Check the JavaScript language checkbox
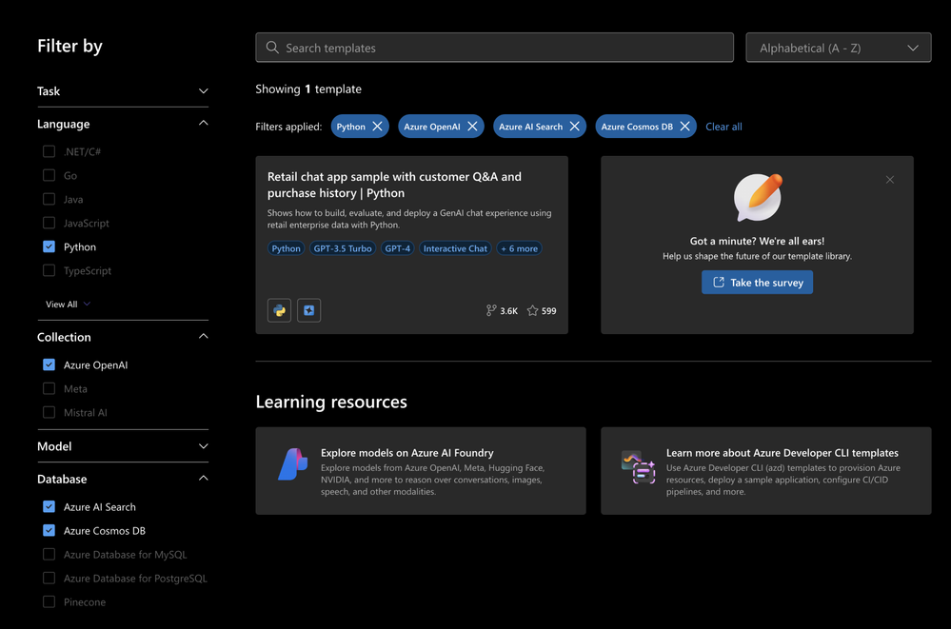 [50, 223]
